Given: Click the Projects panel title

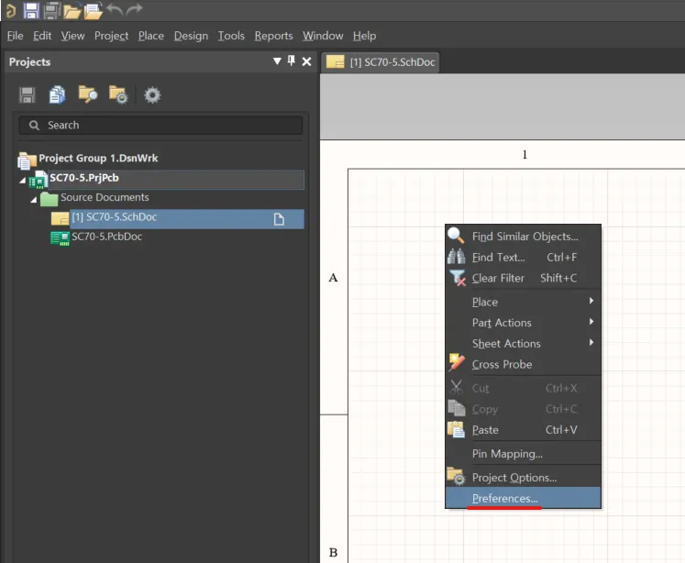Looking at the screenshot, I should point(29,62).
